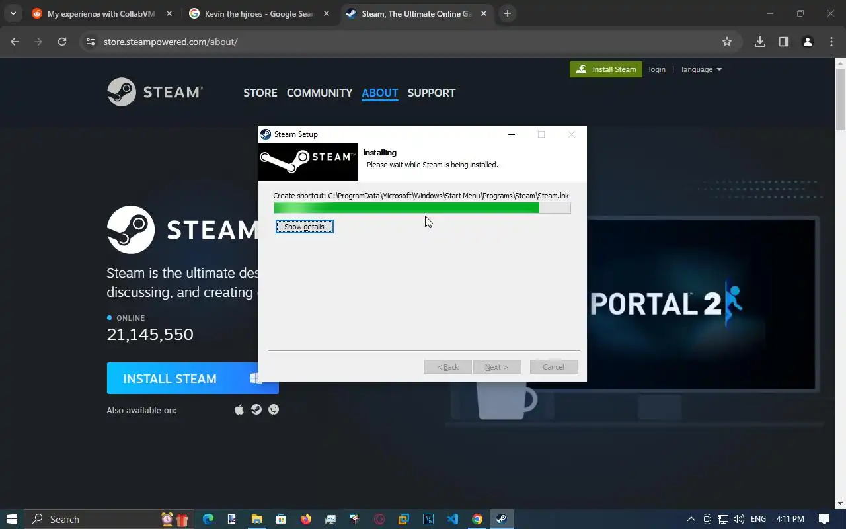Click the ENG language indicator
The height and width of the screenshot is (529, 846).
[758, 519]
